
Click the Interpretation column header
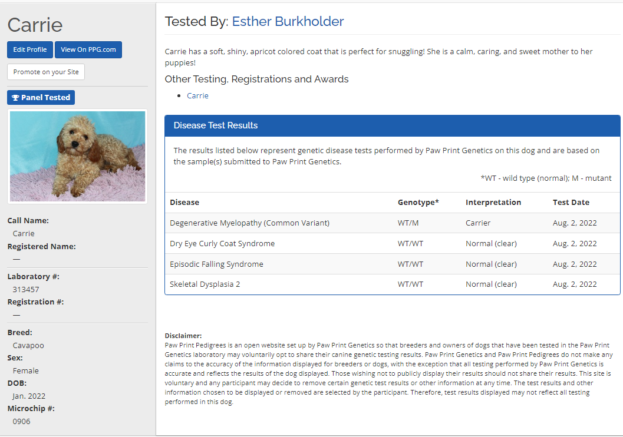click(493, 203)
